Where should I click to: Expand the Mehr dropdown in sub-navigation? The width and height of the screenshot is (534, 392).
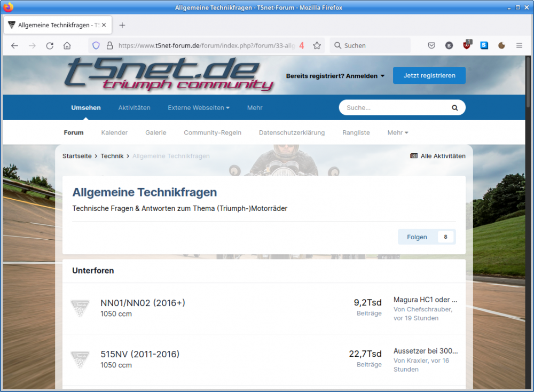coord(397,133)
